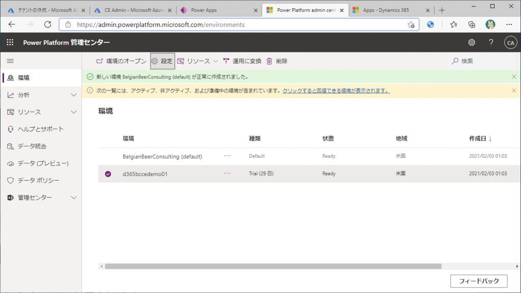Open the リソース toolbar dropdown
This screenshot has width=521, height=293.
coord(198,61)
